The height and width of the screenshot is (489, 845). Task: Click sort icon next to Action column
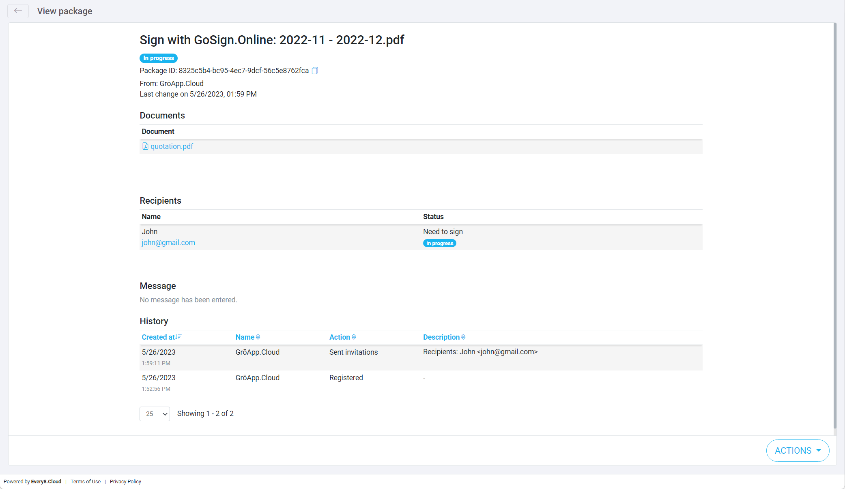tap(354, 337)
